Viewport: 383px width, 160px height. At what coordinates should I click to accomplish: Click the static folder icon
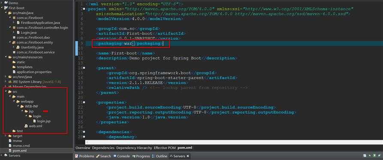pos(14,62)
